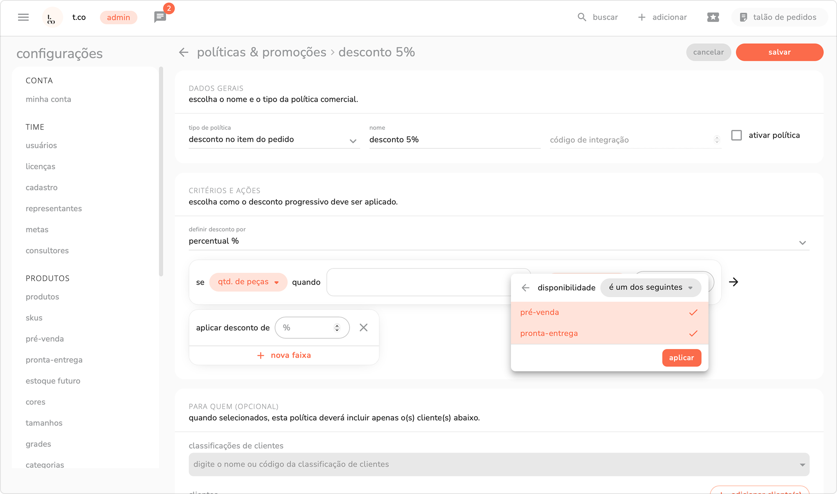Click the right arrow beside the rule
The height and width of the screenshot is (494, 837).
(x=733, y=282)
